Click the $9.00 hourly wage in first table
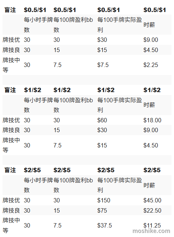The image size is (174, 237). pos(151,40)
